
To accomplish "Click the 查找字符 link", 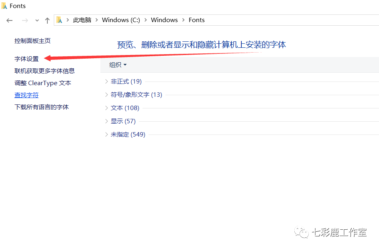I will pyautogui.click(x=26, y=95).
